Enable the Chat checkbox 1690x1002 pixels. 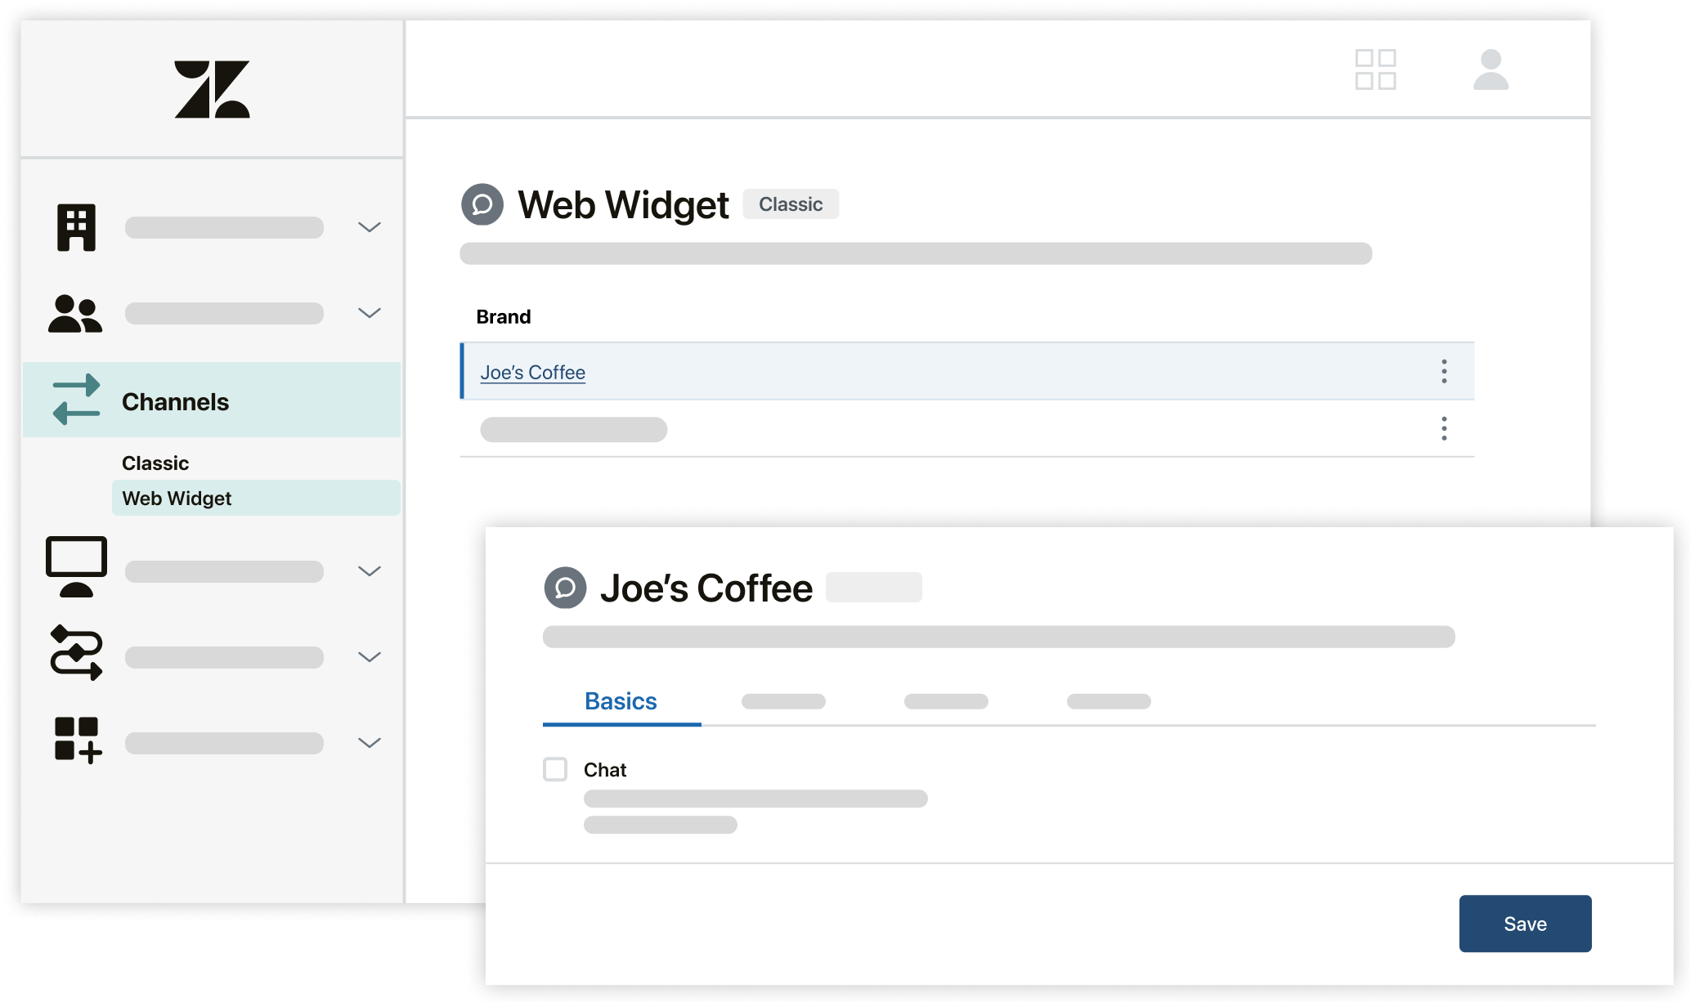pos(554,768)
